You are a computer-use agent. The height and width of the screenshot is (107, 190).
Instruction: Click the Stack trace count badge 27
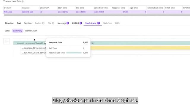tap(98, 23)
